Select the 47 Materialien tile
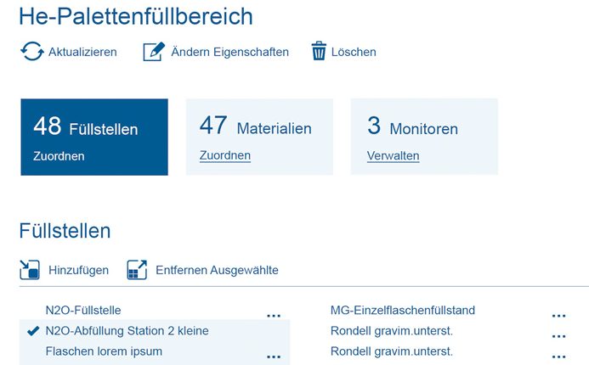The height and width of the screenshot is (365, 589). coord(259,137)
